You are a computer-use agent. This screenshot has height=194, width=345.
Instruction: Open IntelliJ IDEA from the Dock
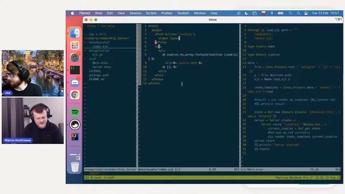(x=75, y=137)
